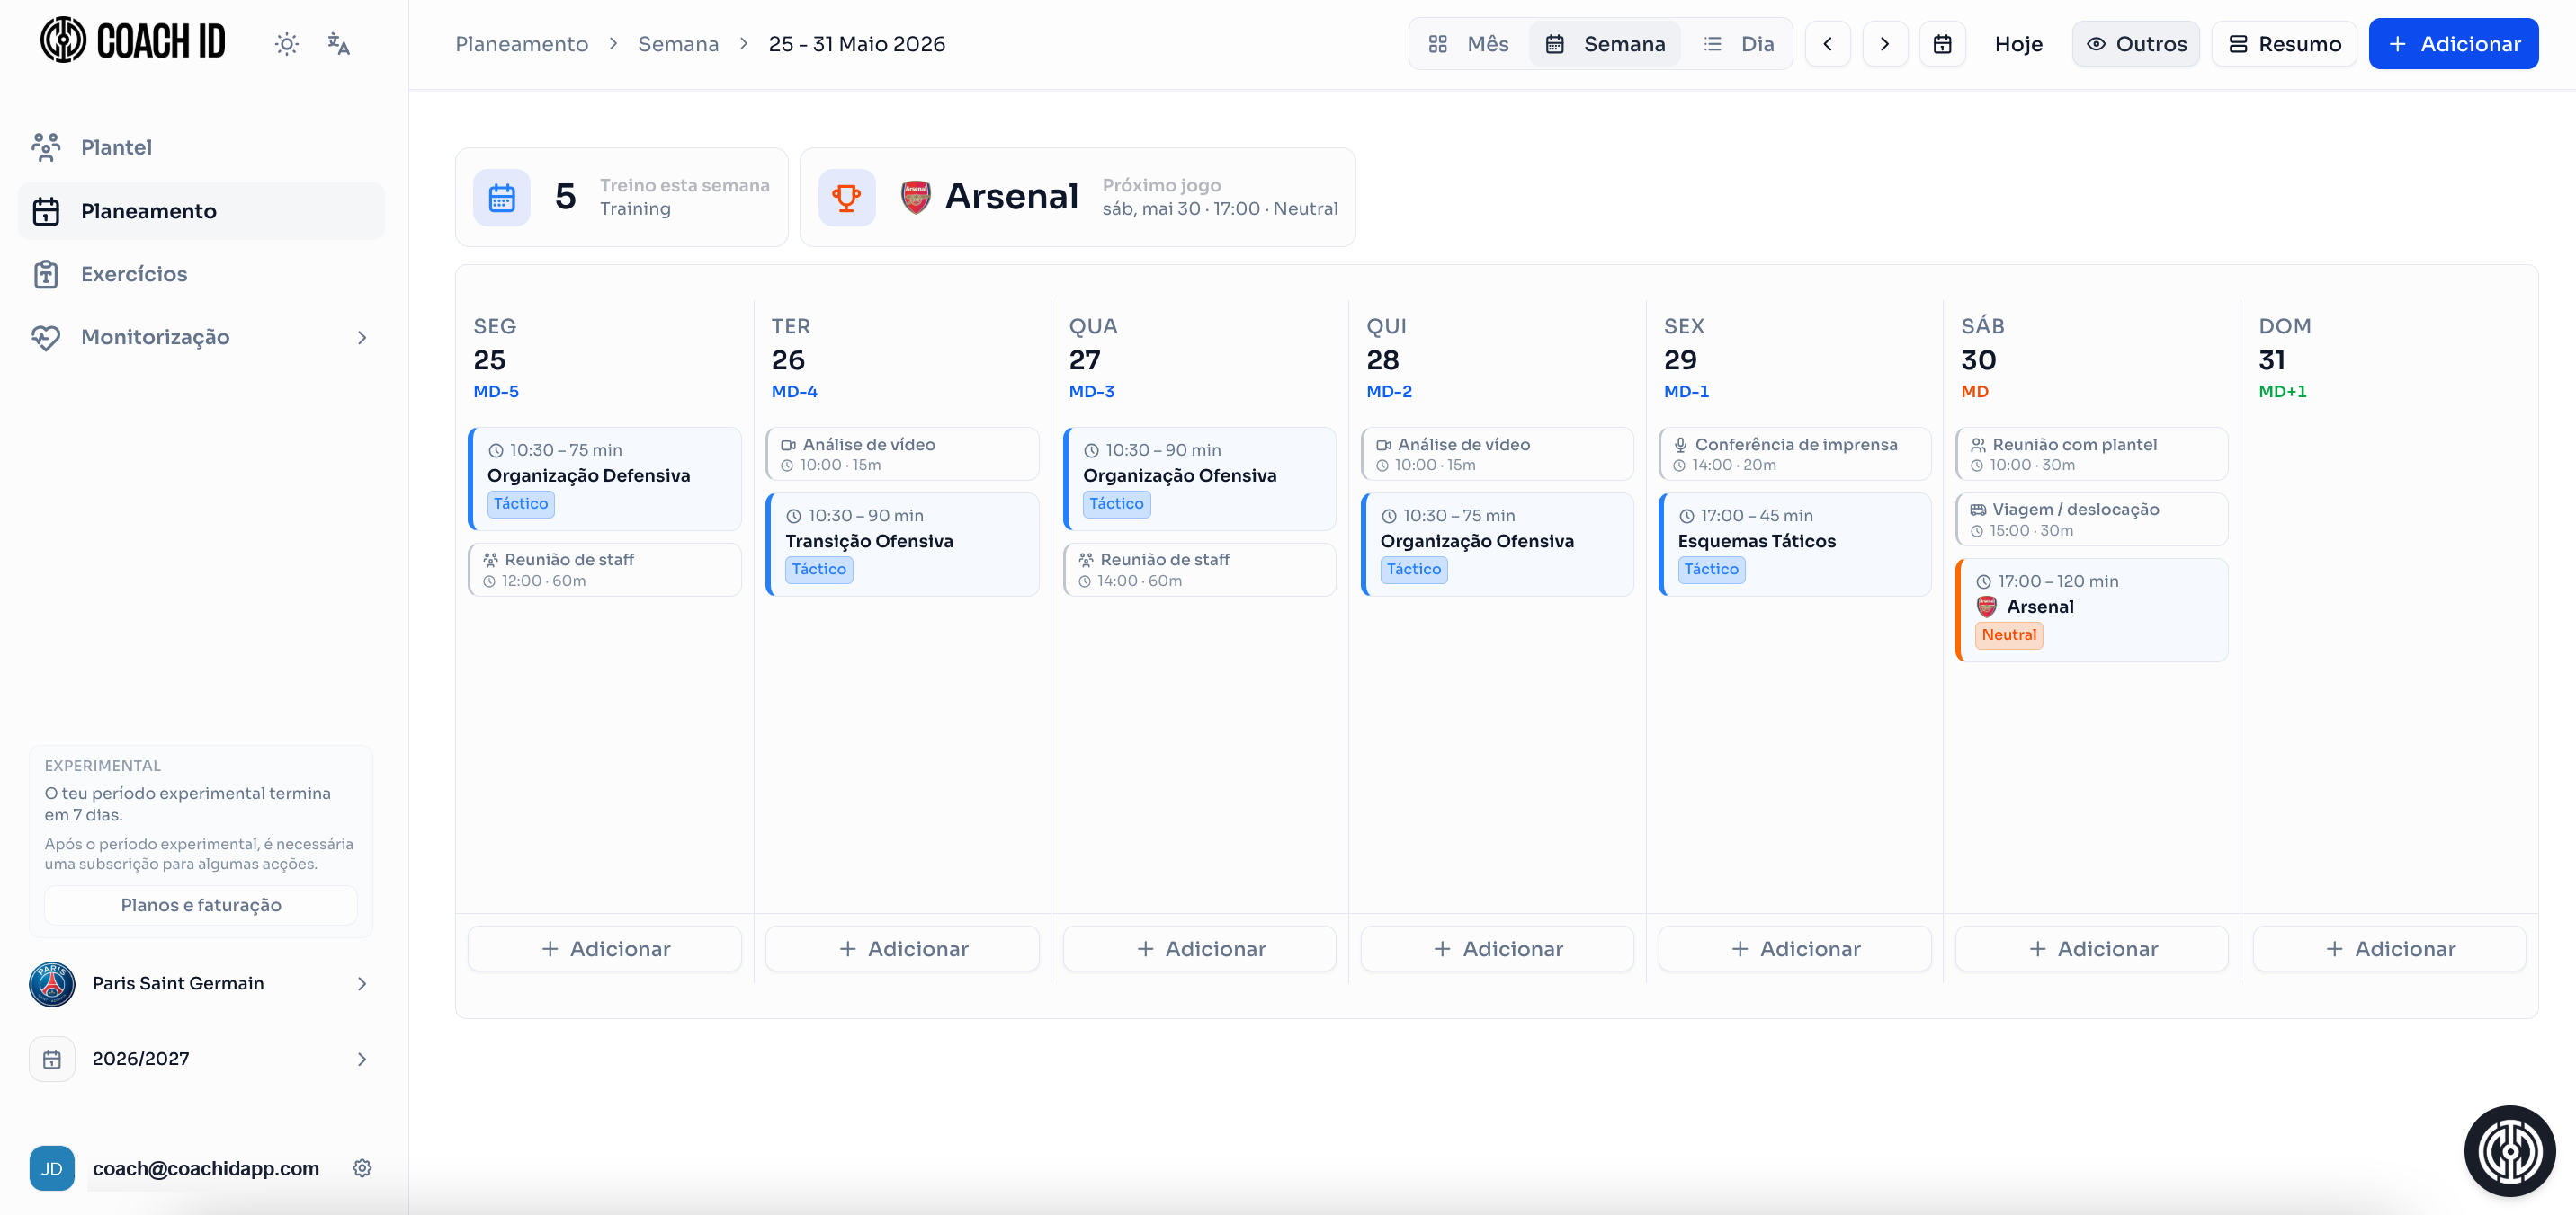The image size is (2576, 1215).
Task: Jump to Hoje
Action: (2018, 44)
